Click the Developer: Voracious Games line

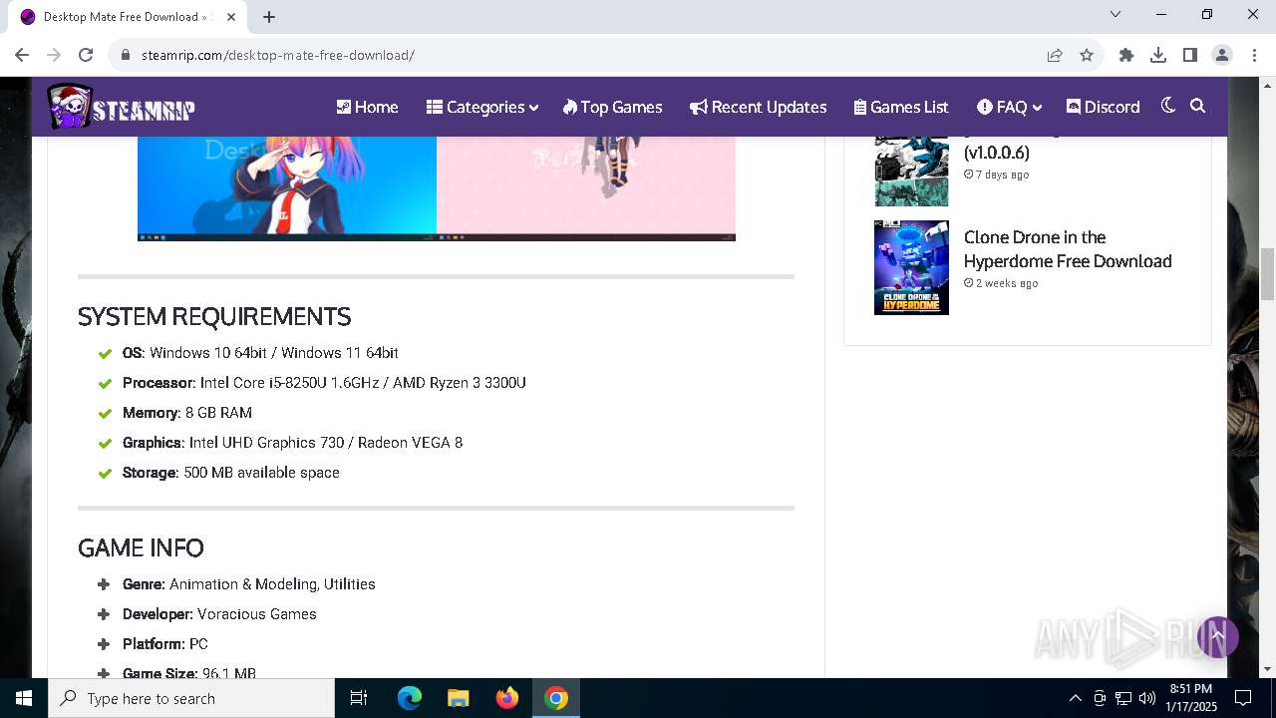[x=219, y=614]
